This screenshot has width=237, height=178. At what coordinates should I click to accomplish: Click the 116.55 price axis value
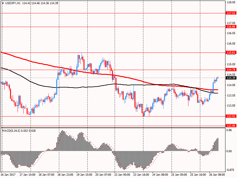point(231,33)
